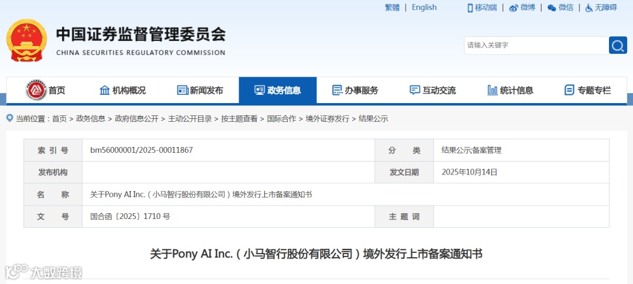Click the 文号 label cell
Image resolution: width=633 pixels, height=284 pixels.
53,217
